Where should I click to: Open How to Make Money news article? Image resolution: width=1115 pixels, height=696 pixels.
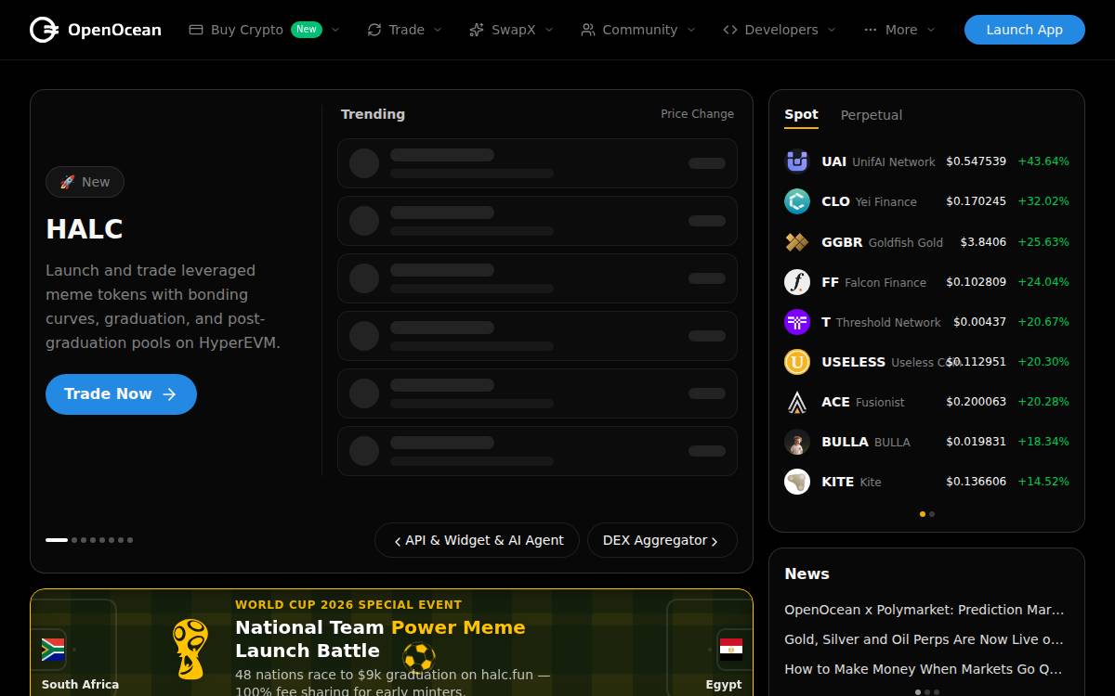tap(925, 669)
